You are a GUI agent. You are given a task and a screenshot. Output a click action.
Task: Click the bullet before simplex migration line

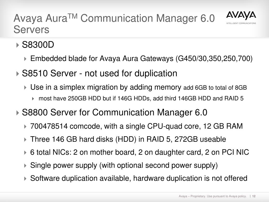[25, 88]
